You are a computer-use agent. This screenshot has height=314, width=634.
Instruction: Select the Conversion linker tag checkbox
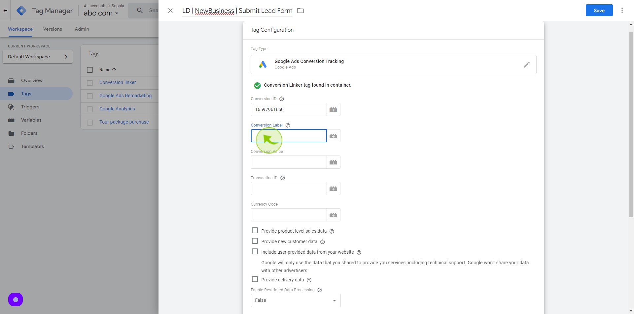point(90,83)
